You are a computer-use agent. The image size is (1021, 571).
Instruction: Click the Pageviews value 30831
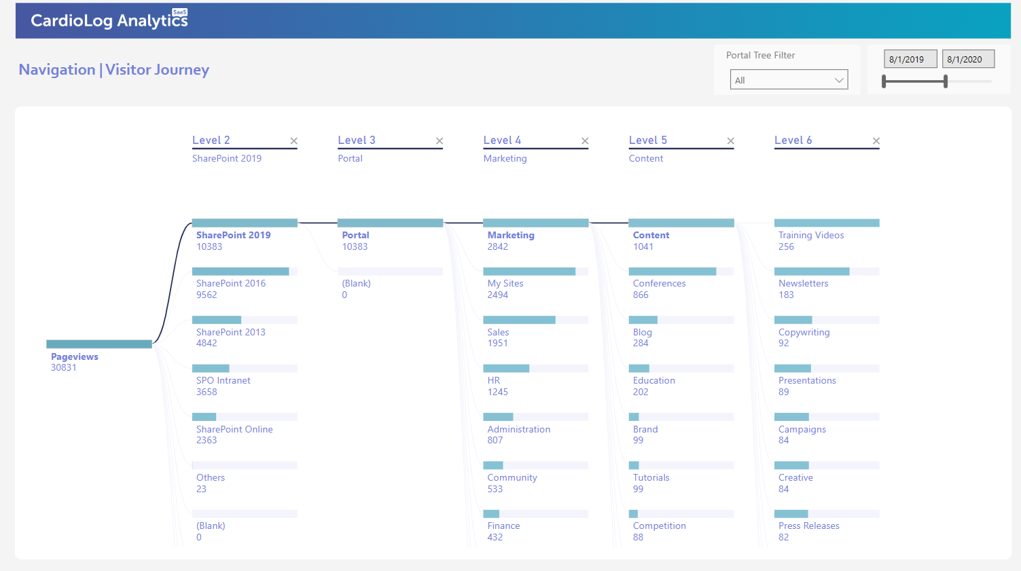coord(64,368)
